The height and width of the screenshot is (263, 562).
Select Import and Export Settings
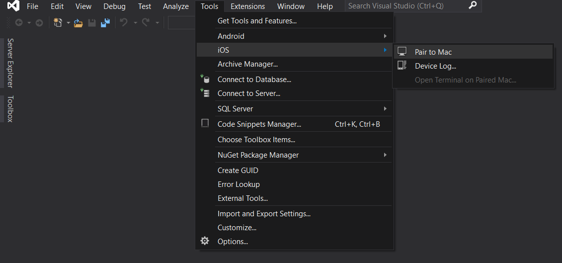point(294,213)
